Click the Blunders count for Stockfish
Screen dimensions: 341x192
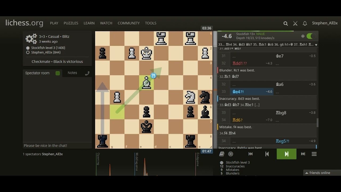pos(230,173)
